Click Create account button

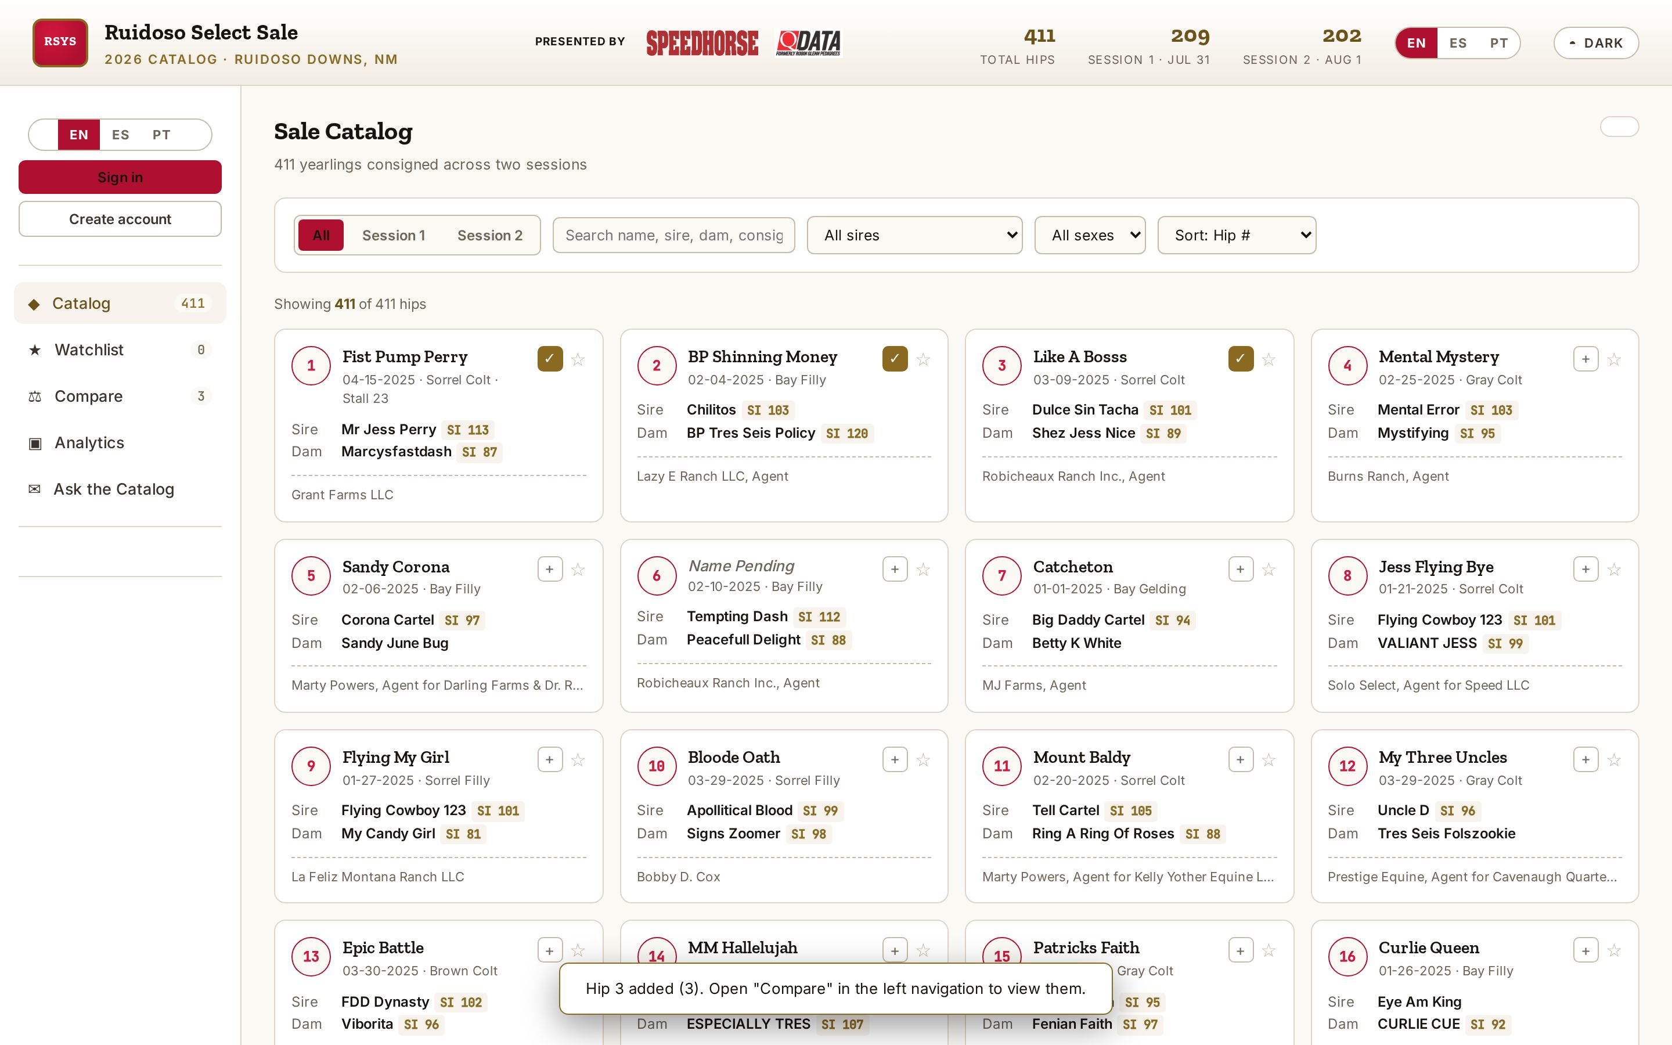click(x=120, y=219)
